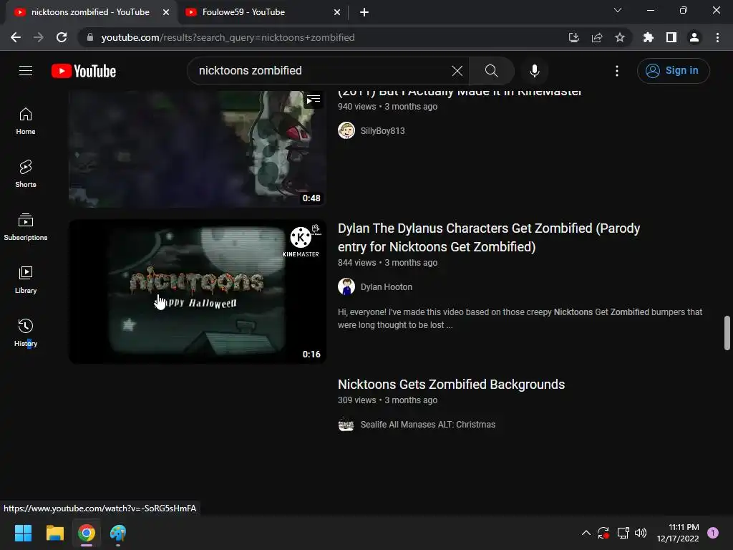Visit Sealife All Manases ALT: Christmas channel

click(428, 424)
